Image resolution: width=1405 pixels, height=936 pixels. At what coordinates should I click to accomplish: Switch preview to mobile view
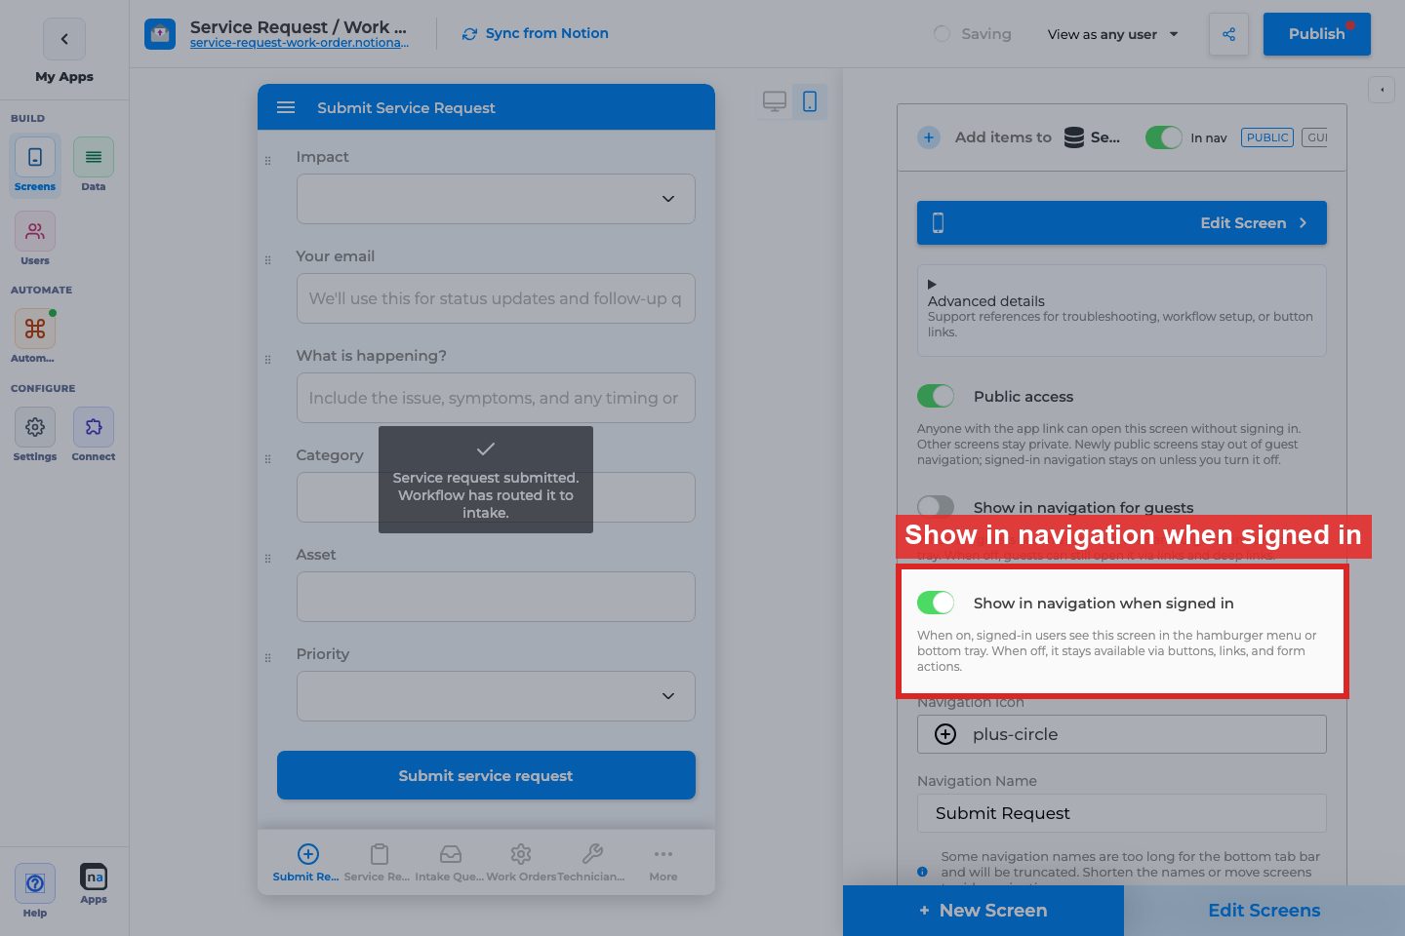pos(810,101)
